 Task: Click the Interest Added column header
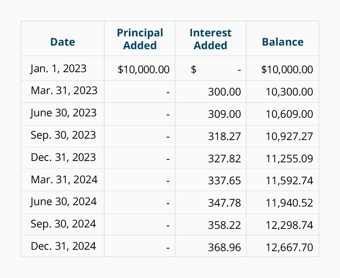point(211,39)
